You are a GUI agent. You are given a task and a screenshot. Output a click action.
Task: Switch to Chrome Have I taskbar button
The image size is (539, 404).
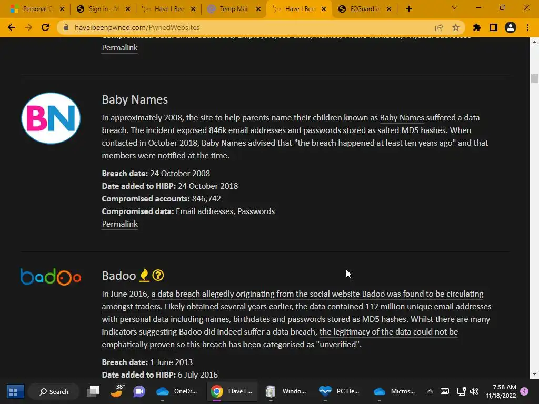232,391
